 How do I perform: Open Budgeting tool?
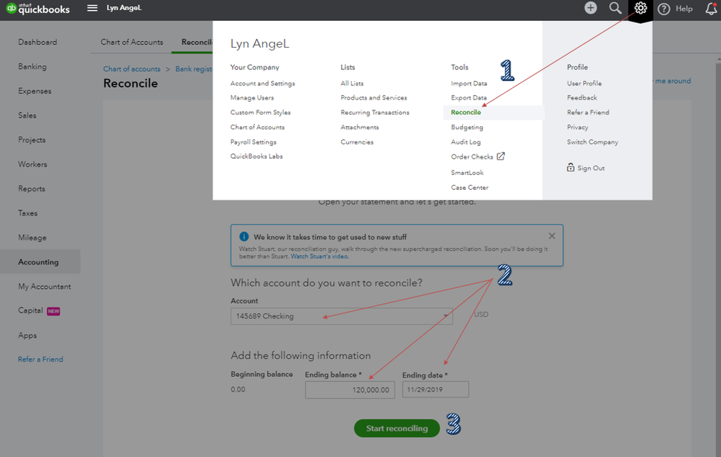click(x=467, y=127)
